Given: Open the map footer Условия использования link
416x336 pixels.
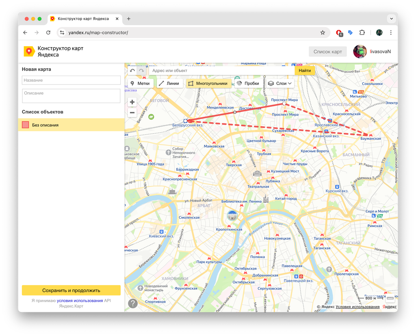Looking at the screenshot, I should [357, 307].
